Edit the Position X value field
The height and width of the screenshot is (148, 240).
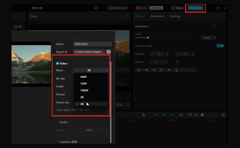pos(157,54)
